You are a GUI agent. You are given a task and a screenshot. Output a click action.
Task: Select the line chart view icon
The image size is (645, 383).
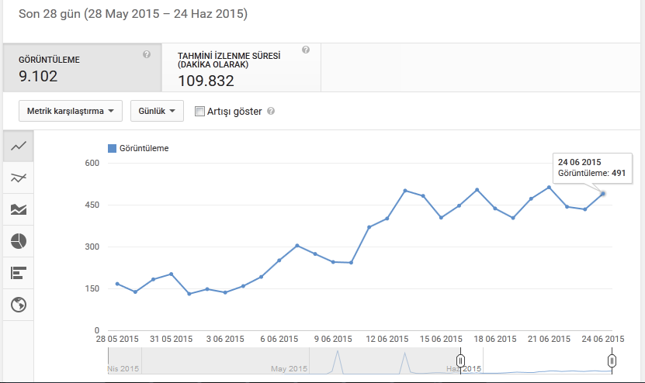point(19,146)
